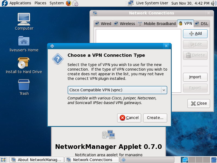Switch to the DSL tab

point(202,24)
